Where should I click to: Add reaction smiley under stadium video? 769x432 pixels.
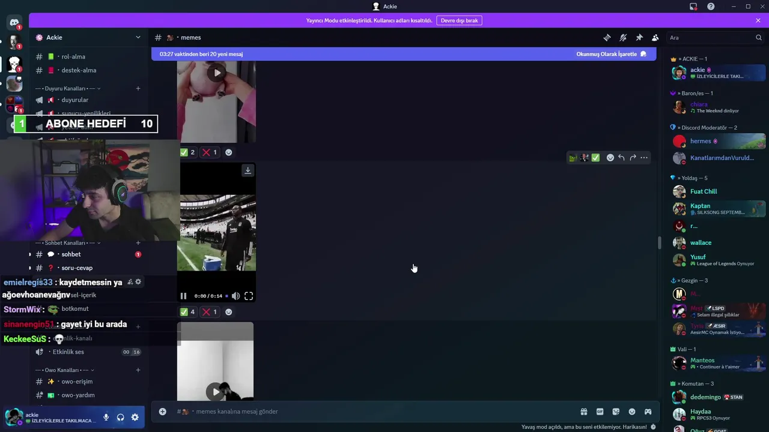coord(228,312)
